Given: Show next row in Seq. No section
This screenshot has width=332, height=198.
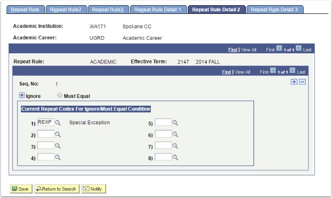Looking at the screenshot, I should click(x=292, y=71).
